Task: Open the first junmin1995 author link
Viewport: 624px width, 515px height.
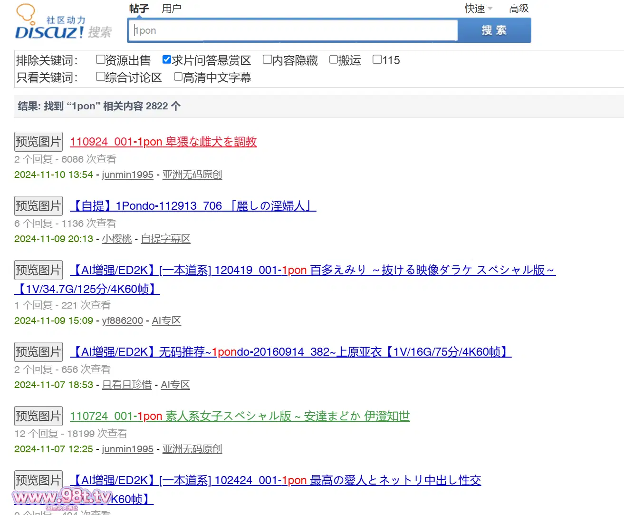Action: [127, 175]
